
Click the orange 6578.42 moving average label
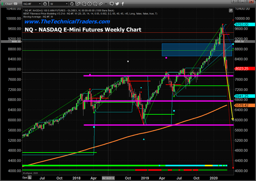[245, 105]
